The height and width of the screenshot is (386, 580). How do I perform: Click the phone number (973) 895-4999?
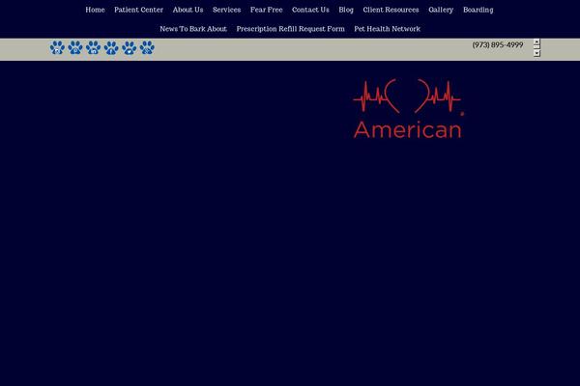(498, 45)
